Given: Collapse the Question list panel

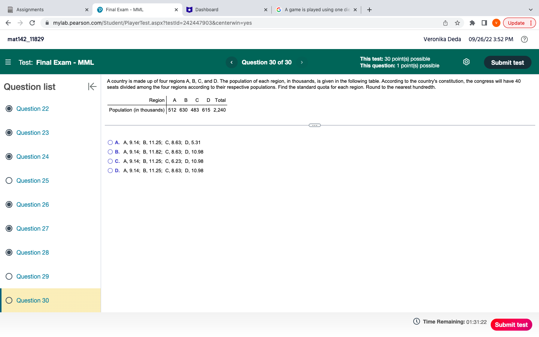Looking at the screenshot, I should (x=92, y=86).
